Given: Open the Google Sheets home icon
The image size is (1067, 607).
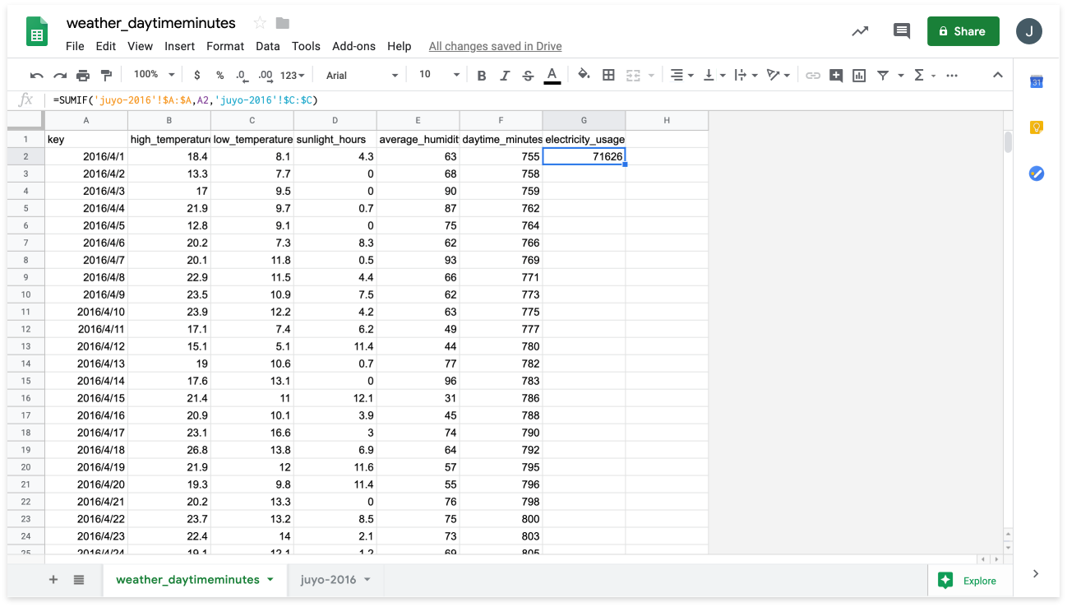Looking at the screenshot, I should point(37,33).
